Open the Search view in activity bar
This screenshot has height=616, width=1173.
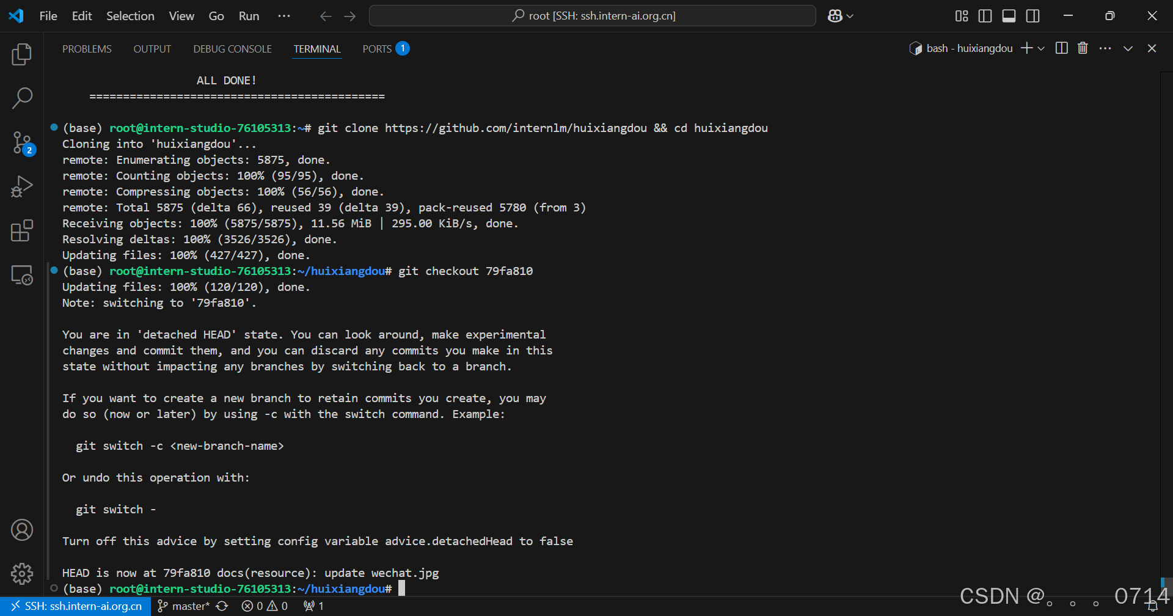(x=22, y=98)
